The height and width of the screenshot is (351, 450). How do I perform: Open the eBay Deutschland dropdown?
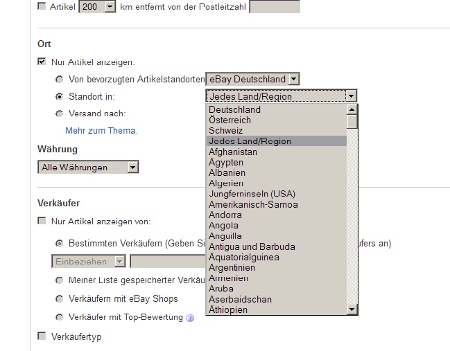pos(294,80)
